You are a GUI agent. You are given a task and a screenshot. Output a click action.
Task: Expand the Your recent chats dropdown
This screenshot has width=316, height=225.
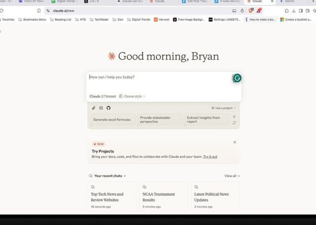pos(110,176)
